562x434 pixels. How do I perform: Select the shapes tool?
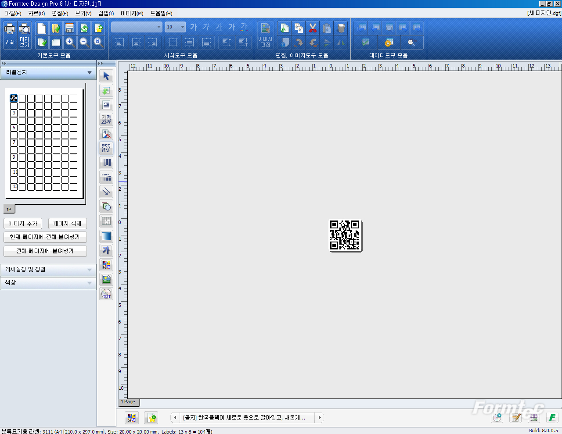tap(106, 206)
